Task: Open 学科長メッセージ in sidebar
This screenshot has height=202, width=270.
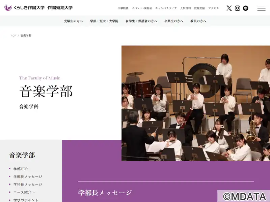Action: click(x=28, y=184)
